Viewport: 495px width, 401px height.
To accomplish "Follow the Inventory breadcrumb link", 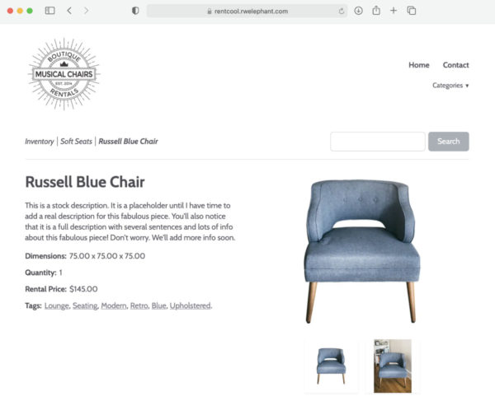I will tap(40, 142).
